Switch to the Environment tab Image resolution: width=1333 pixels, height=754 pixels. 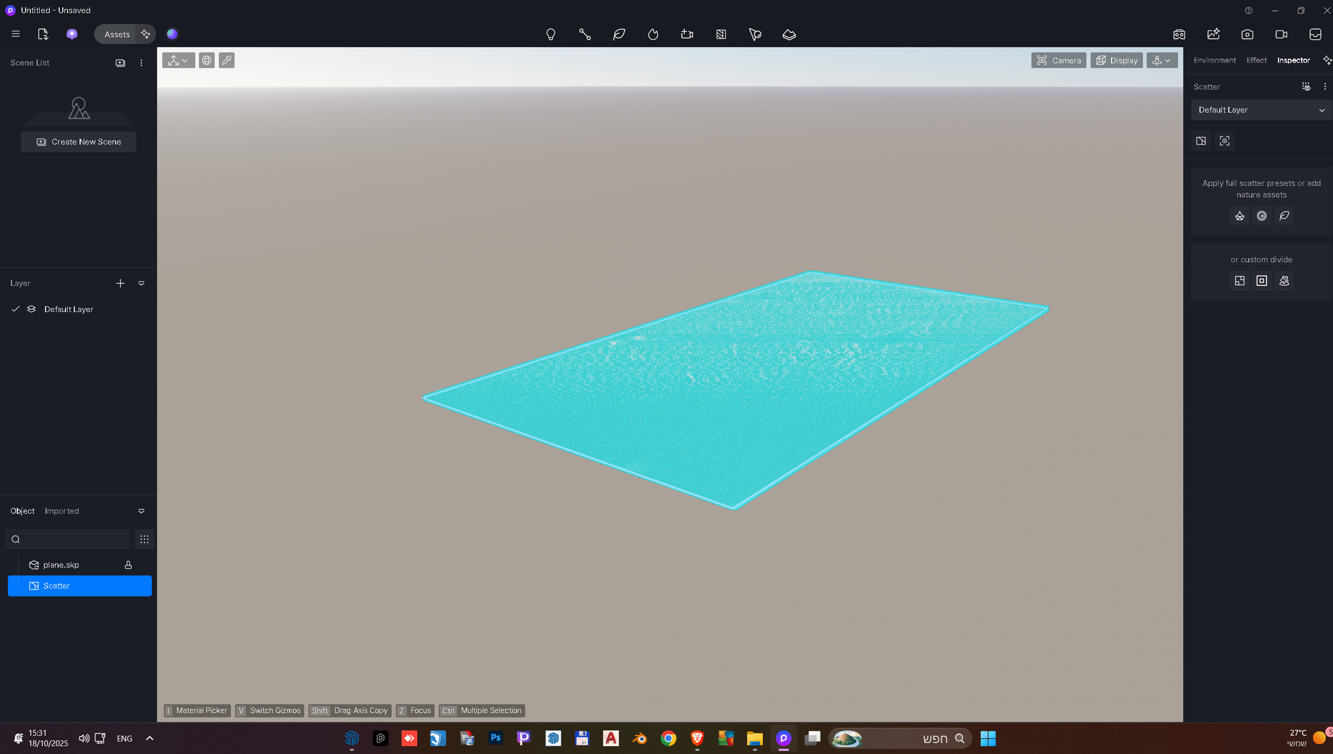pyautogui.click(x=1214, y=60)
